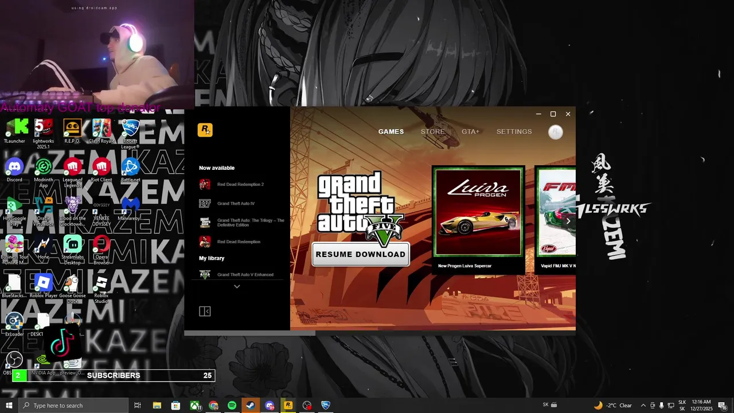Open File Explorer from taskbar
The image size is (734, 413).
157,406
